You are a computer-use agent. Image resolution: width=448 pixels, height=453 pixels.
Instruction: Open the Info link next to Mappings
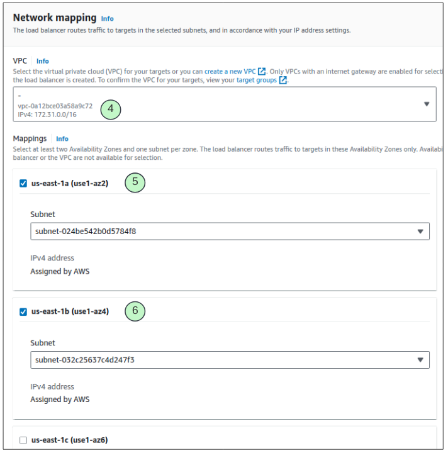pos(62,138)
